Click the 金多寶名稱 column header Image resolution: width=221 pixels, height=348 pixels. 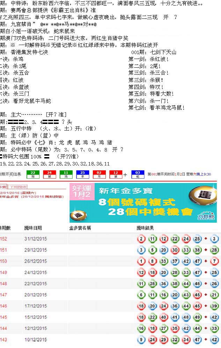pos(80,228)
